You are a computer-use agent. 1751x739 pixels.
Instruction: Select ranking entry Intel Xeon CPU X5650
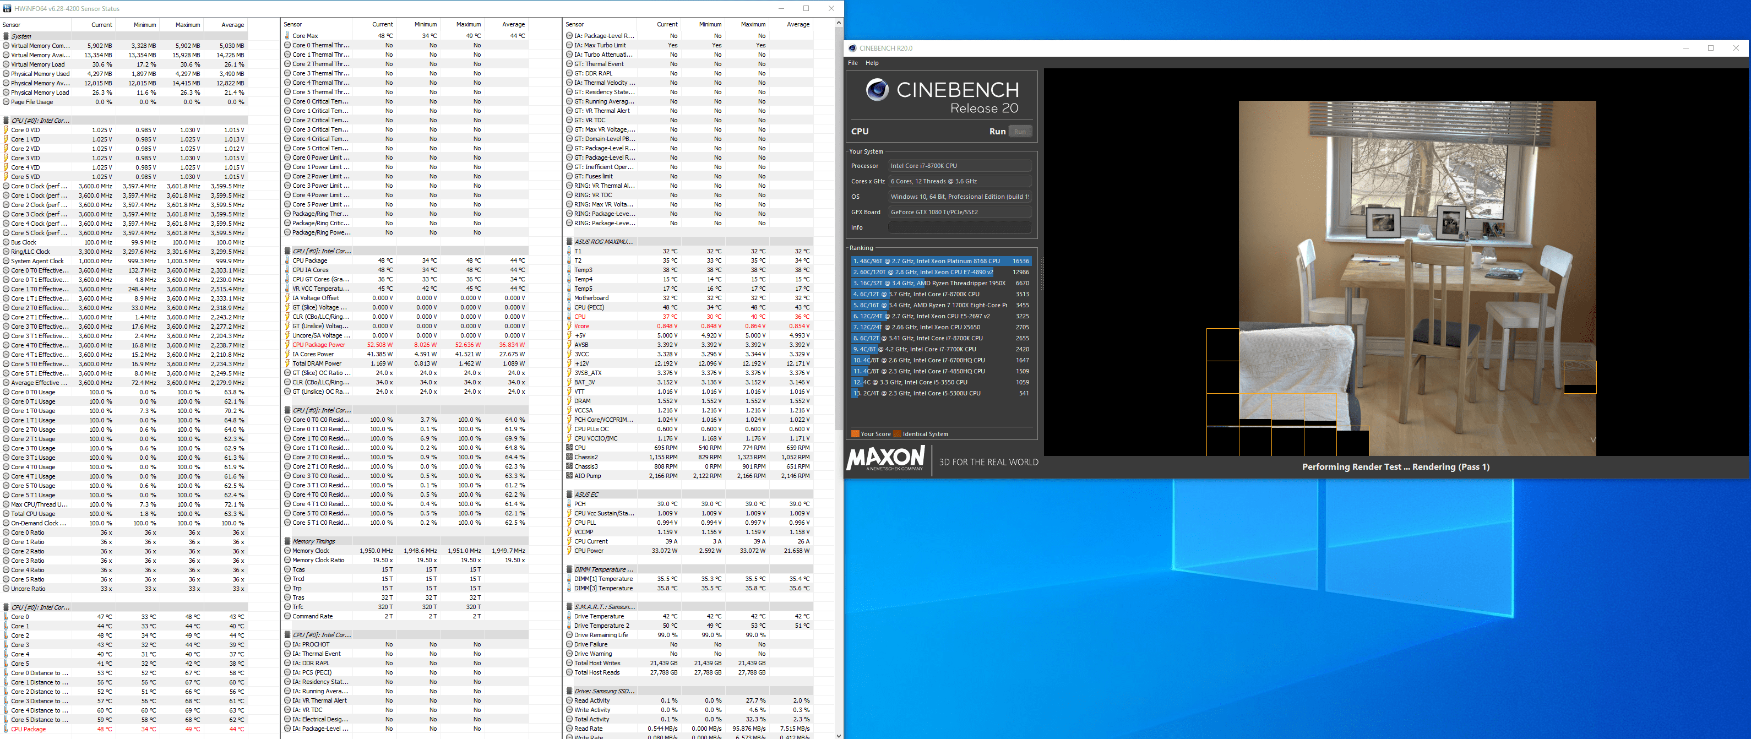[x=941, y=328]
